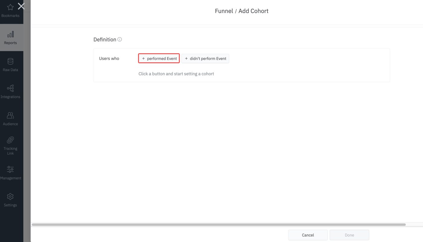Go to Raw Data database icon

[10, 61]
